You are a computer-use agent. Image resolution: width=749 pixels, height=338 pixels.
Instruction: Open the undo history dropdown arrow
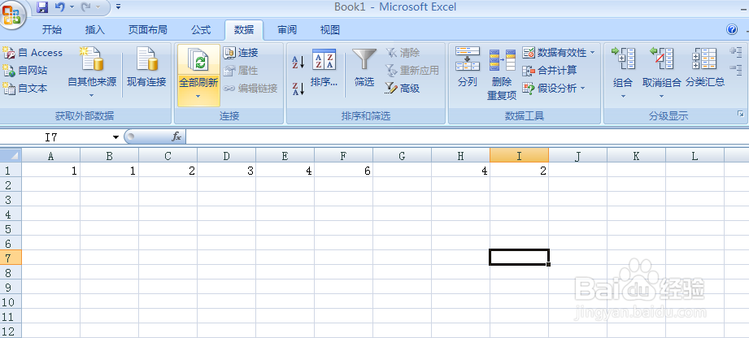(x=72, y=7)
